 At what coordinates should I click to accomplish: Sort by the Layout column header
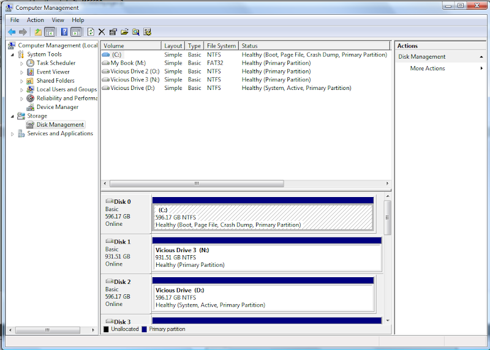[x=173, y=45]
